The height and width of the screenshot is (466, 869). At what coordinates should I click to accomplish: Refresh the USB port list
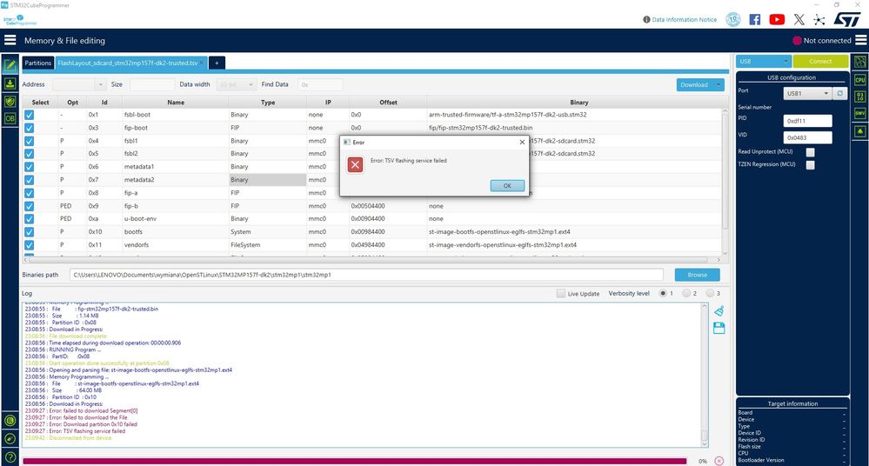[840, 93]
